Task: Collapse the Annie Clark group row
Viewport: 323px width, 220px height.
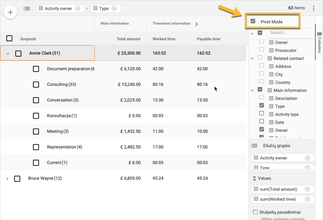Action: [8, 53]
